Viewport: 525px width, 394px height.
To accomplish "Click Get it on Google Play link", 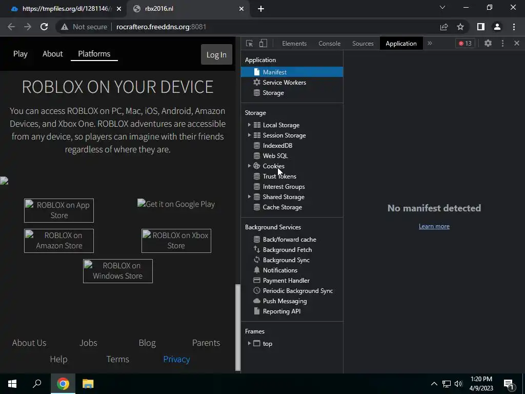I will [x=176, y=204].
